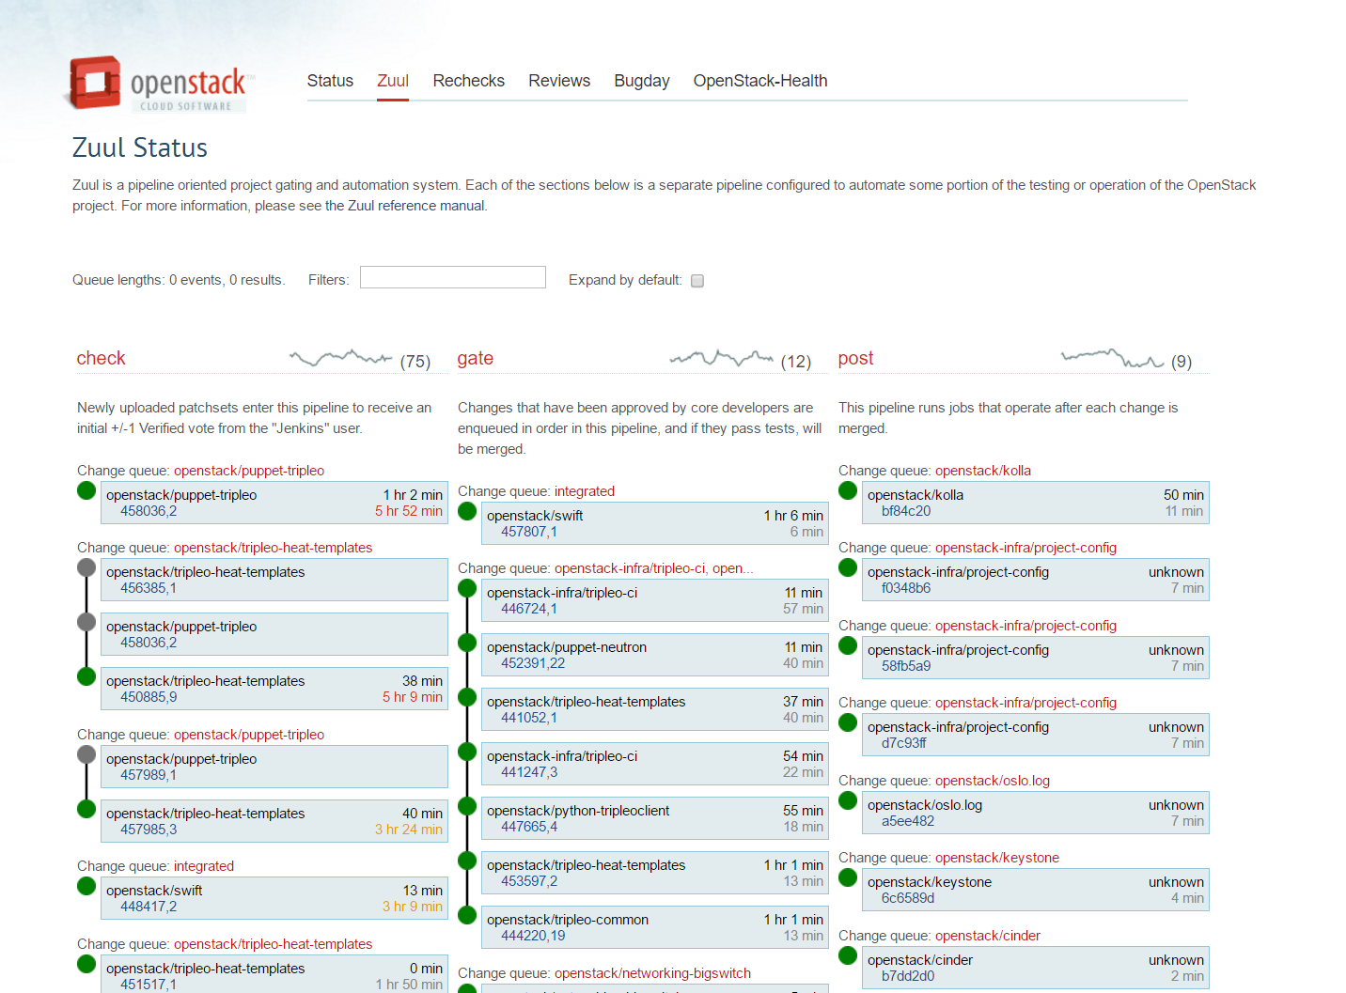
Task: Open job details for swift change 448417,2
Action: point(274,898)
